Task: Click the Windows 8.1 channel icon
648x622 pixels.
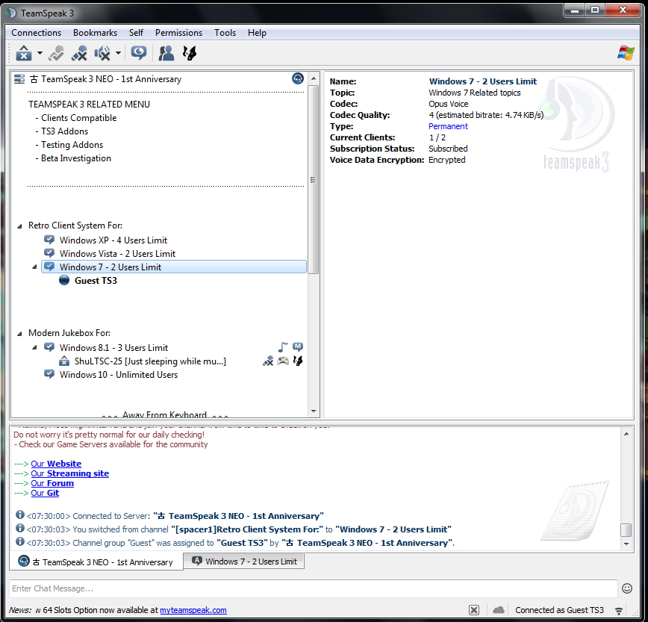Action: pyautogui.click(x=49, y=347)
